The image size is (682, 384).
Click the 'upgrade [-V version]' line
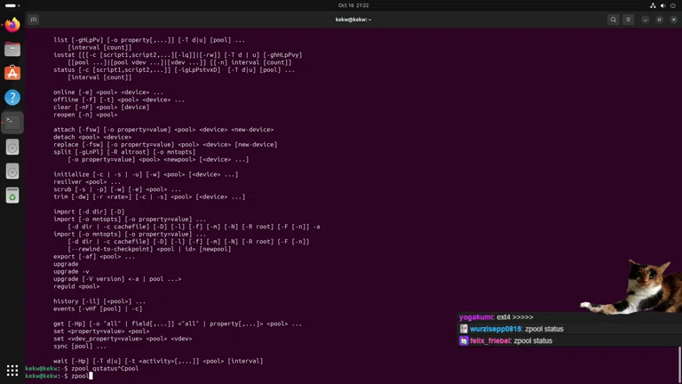117,279
